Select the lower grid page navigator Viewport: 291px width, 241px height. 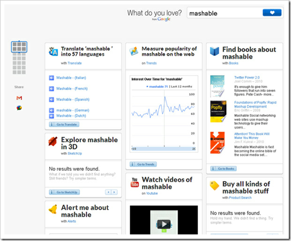[x=19, y=64]
